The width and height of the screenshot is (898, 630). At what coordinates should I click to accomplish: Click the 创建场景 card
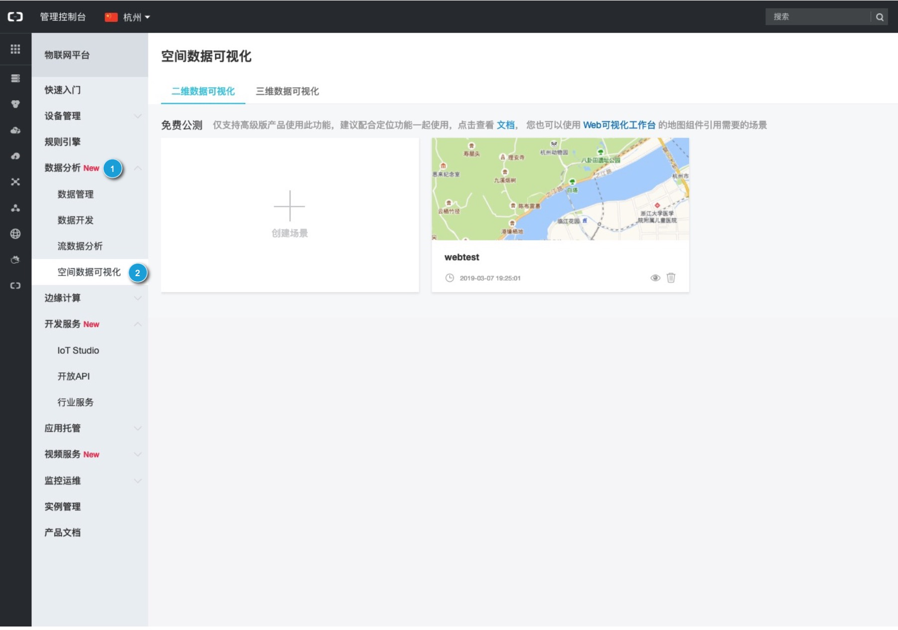[x=290, y=215]
